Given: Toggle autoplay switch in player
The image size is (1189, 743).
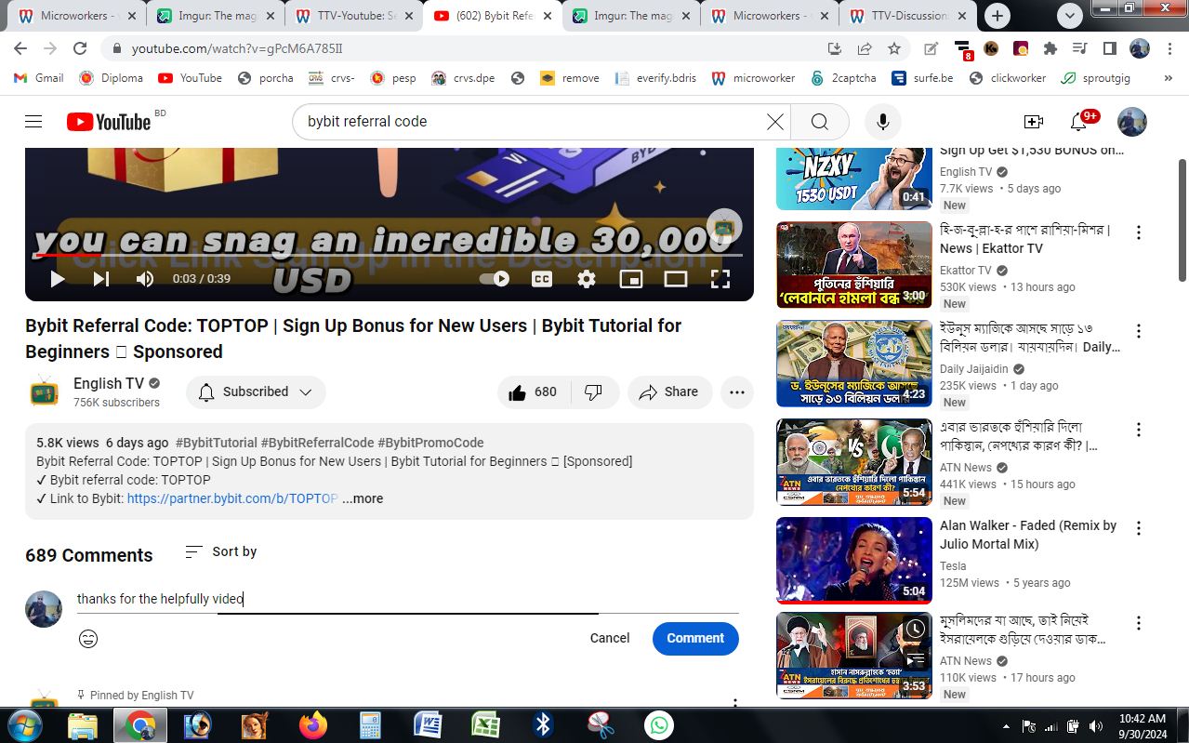Looking at the screenshot, I should (x=495, y=278).
